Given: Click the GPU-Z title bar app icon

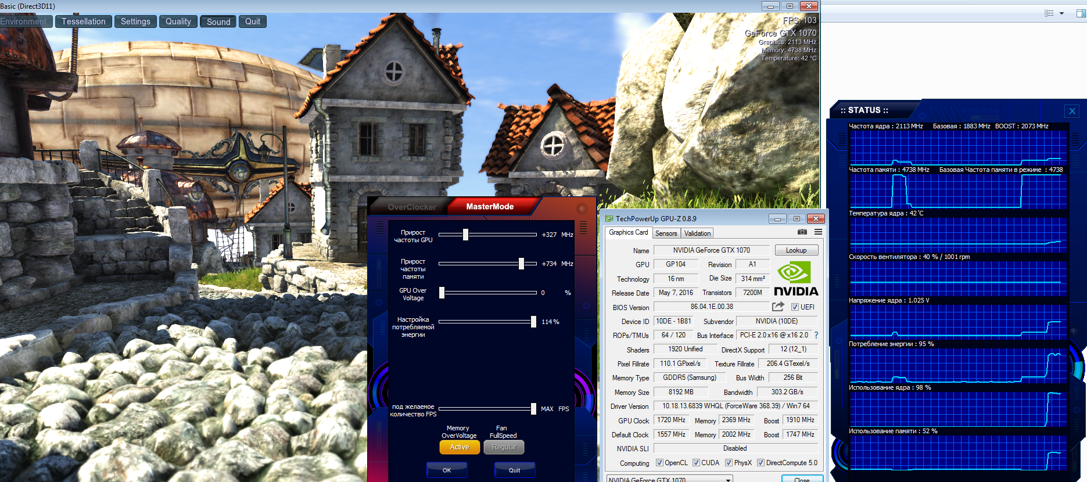Looking at the screenshot, I should click(609, 218).
